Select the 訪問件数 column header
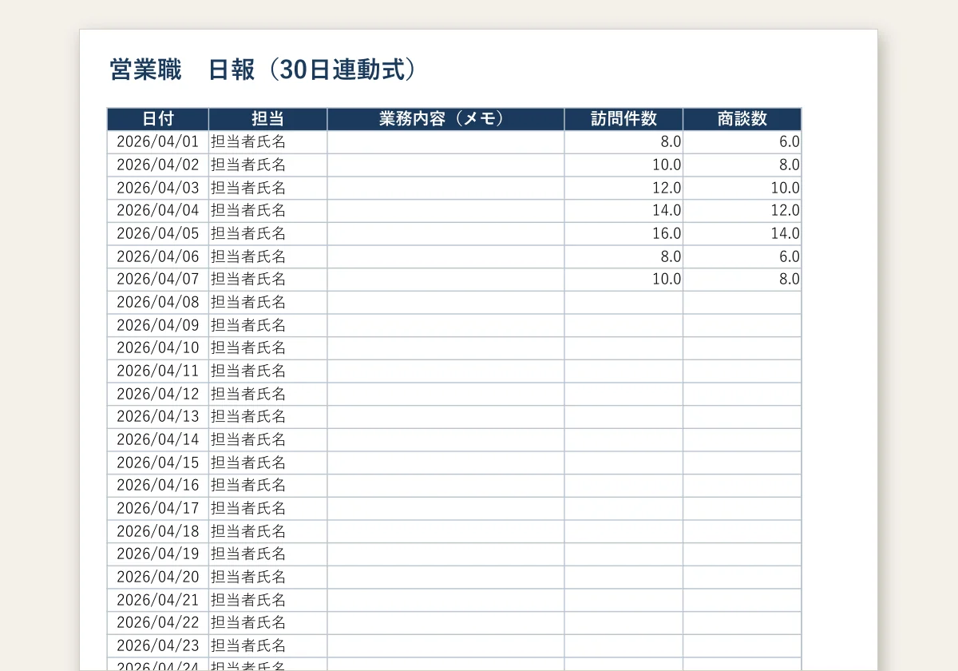 624,119
